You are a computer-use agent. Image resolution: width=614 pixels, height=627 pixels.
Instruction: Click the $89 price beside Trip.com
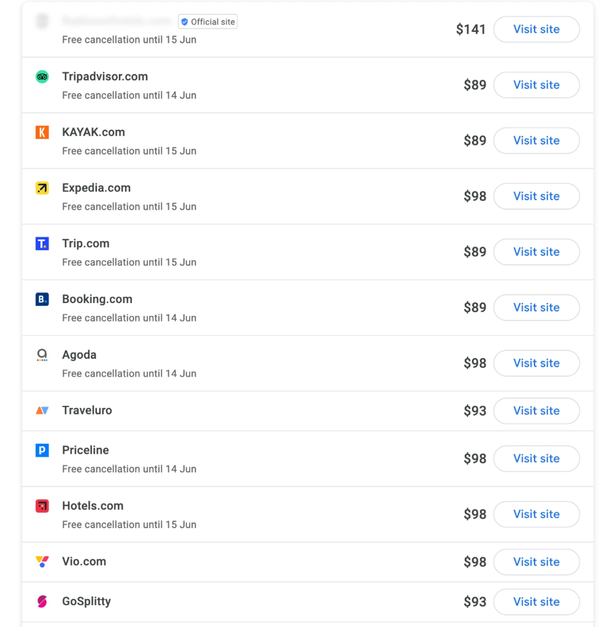[475, 252]
